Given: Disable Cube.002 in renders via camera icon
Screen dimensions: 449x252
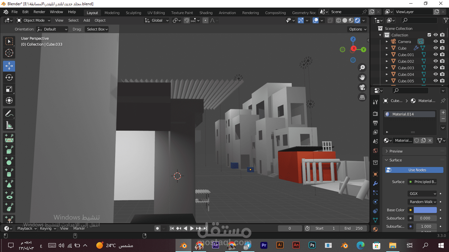Looking at the screenshot, I should click(442, 61).
